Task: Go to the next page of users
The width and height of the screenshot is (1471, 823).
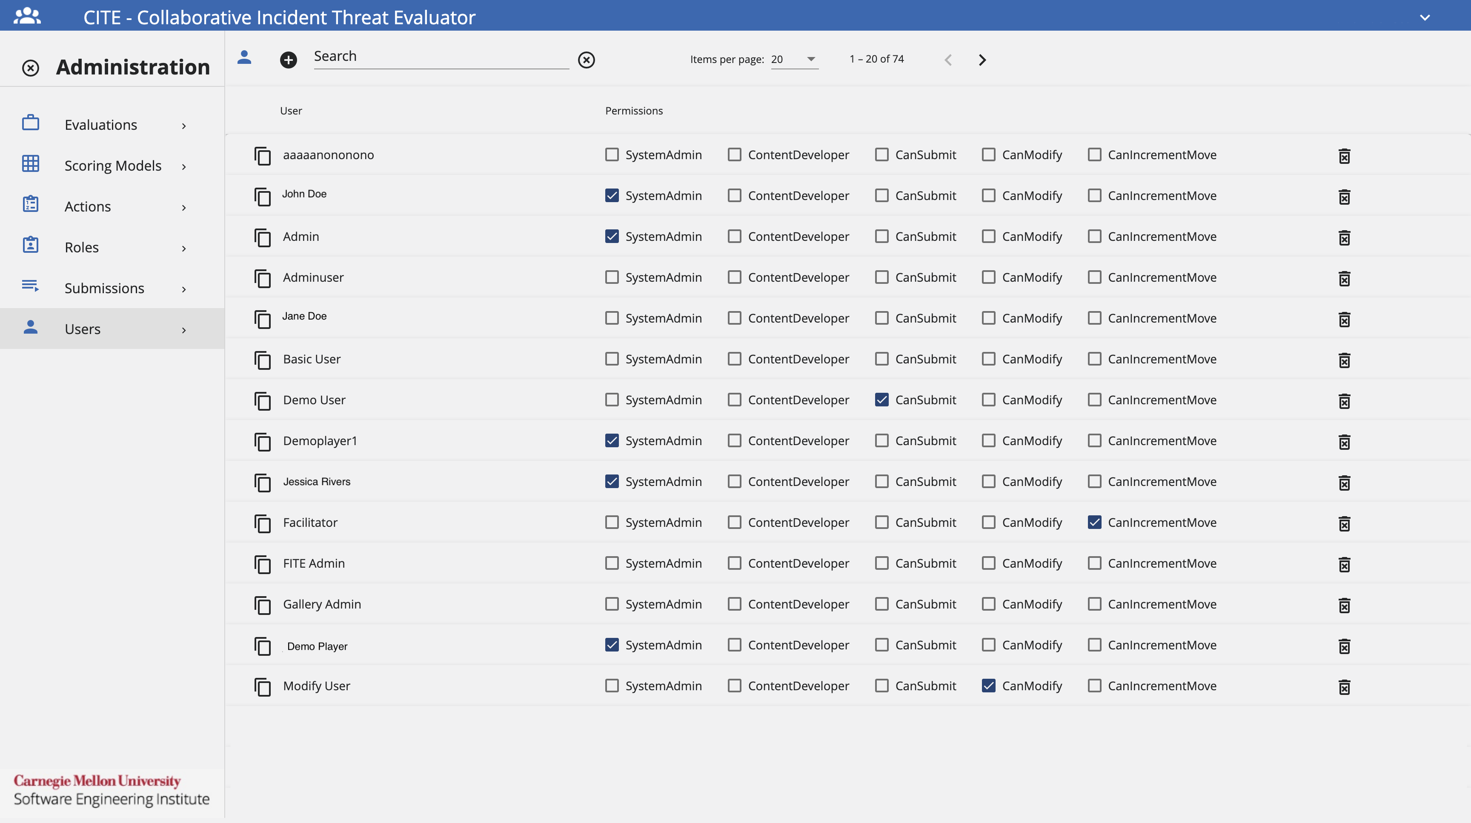Action: pos(982,59)
